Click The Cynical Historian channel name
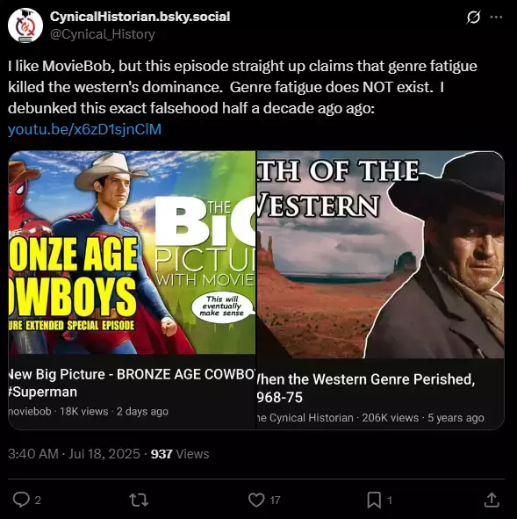The image size is (517, 519). (305, 418)
